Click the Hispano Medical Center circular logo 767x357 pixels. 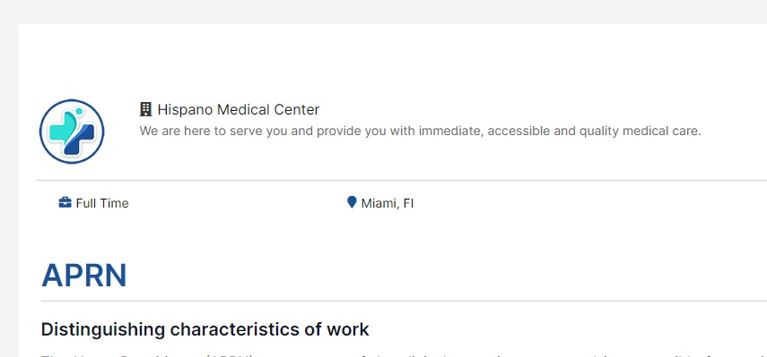72,132
